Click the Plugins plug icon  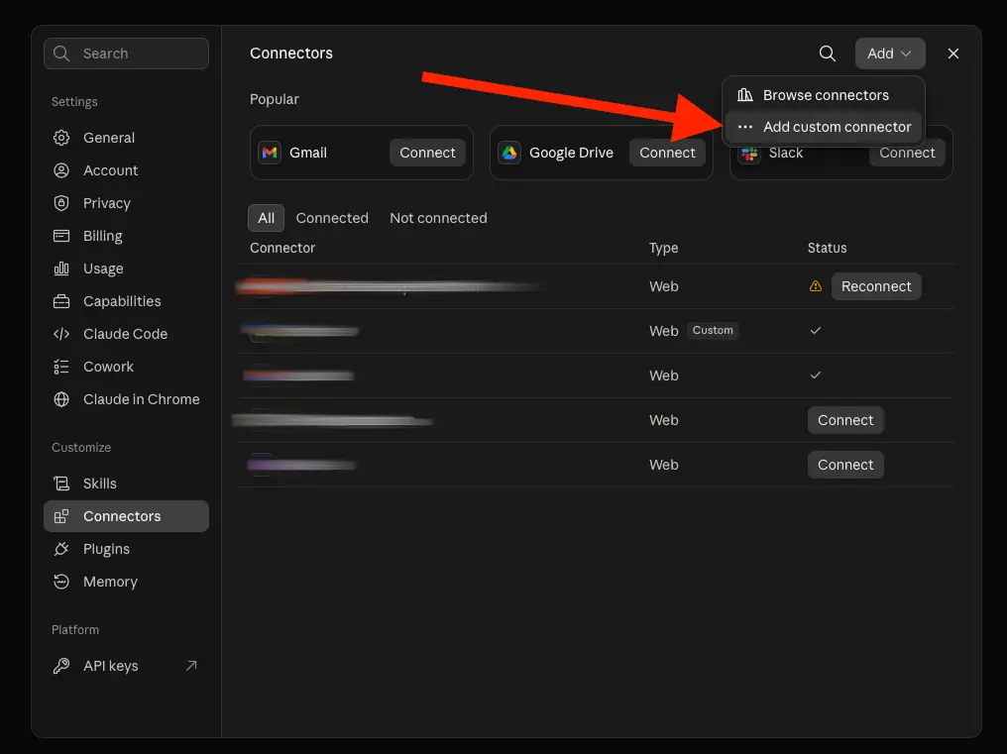click(61, 549)
